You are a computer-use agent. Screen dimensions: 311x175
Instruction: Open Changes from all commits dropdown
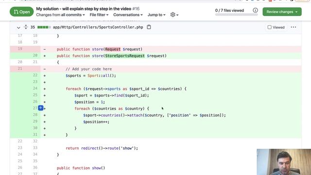(x=60, y=15)
